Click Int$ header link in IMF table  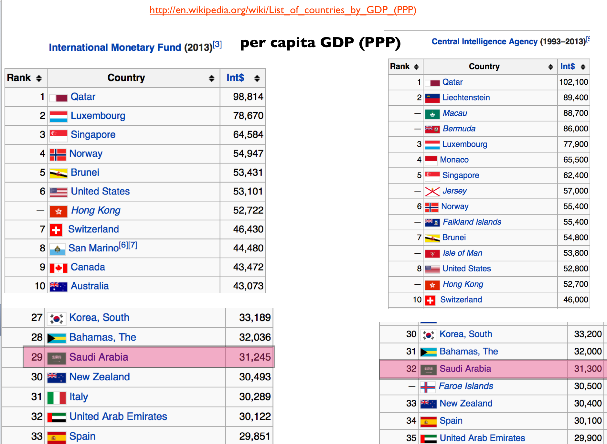(x=235, y=78)
